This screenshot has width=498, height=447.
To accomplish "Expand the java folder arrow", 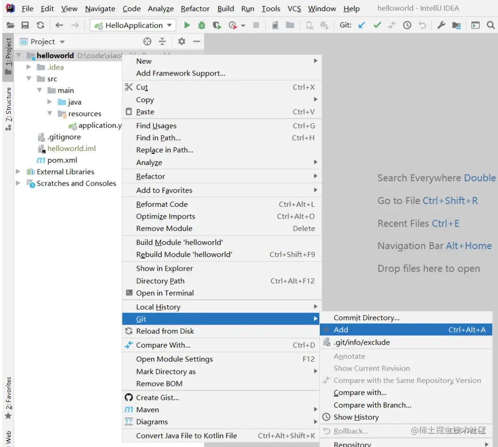I will pos(50,102).
